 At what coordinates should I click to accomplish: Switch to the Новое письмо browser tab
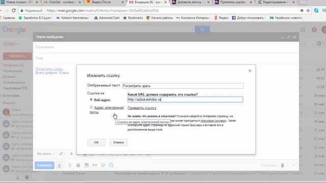tap(20, 2)
